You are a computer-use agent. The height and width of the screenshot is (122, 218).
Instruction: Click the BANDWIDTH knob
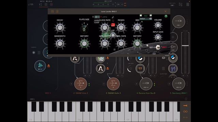[x=60, y=43]
